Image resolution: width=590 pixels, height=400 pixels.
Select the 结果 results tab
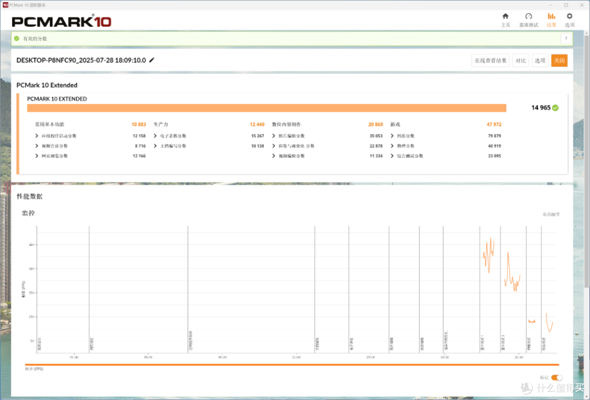(x=551, y=20)
